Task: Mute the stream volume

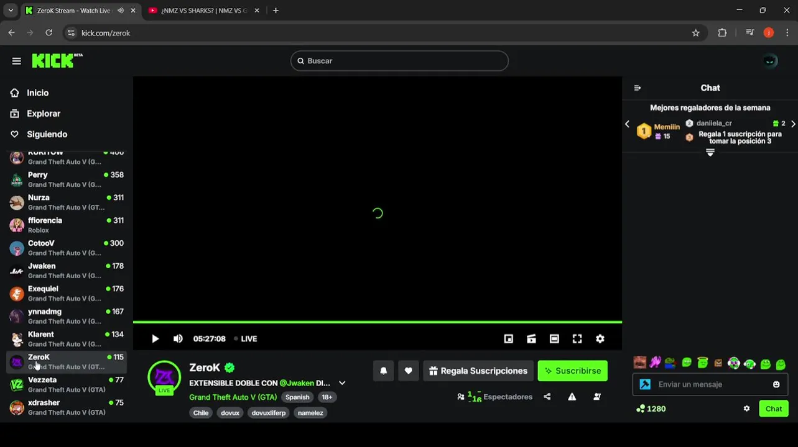Action: [178, 339]
